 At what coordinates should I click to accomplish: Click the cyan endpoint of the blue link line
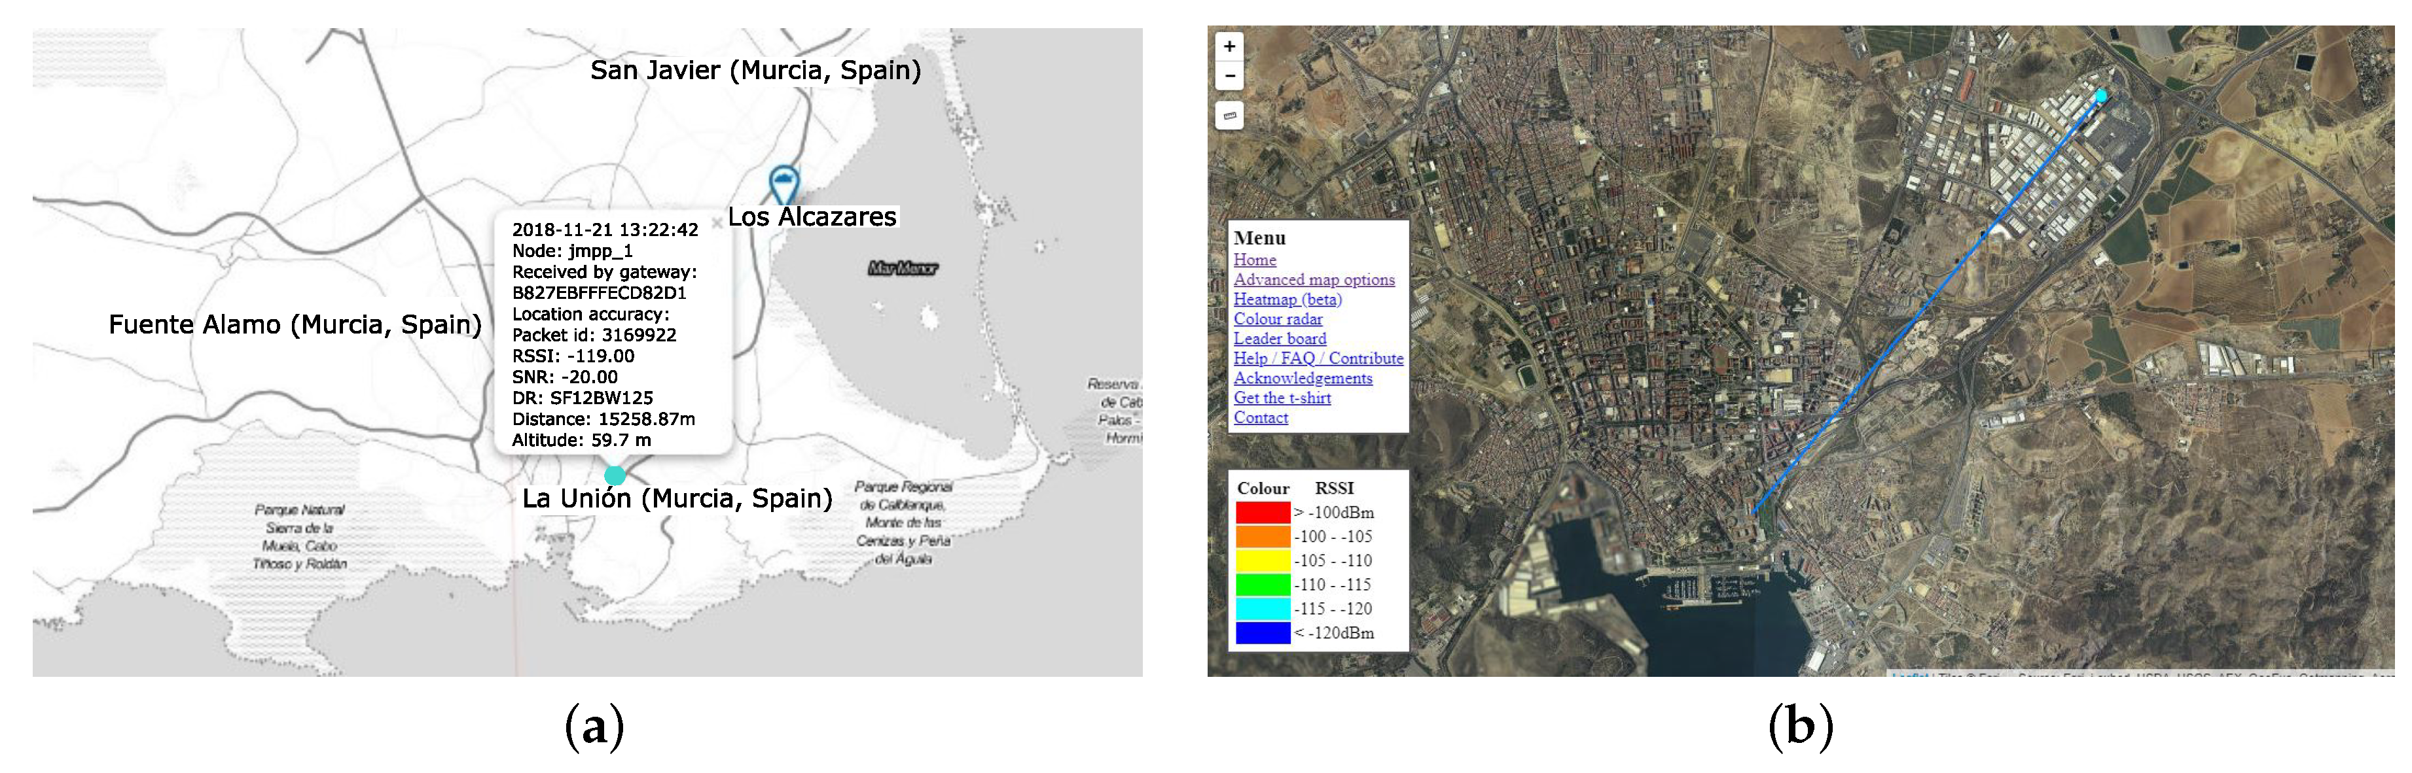(x=2100, y=95)
